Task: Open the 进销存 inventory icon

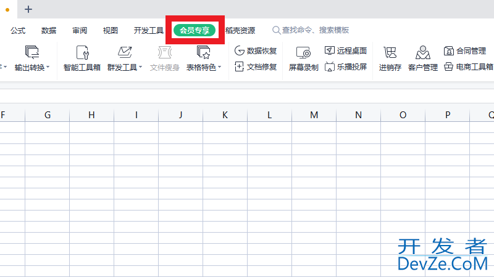Action: pyautogui.click(x=390, y=52)
